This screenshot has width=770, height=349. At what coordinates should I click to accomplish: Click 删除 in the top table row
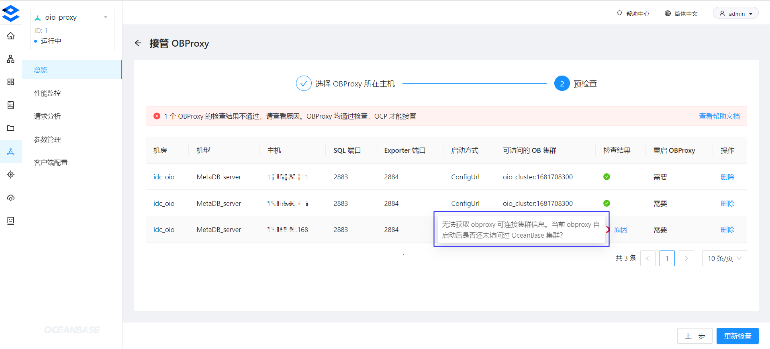[727, 177]
